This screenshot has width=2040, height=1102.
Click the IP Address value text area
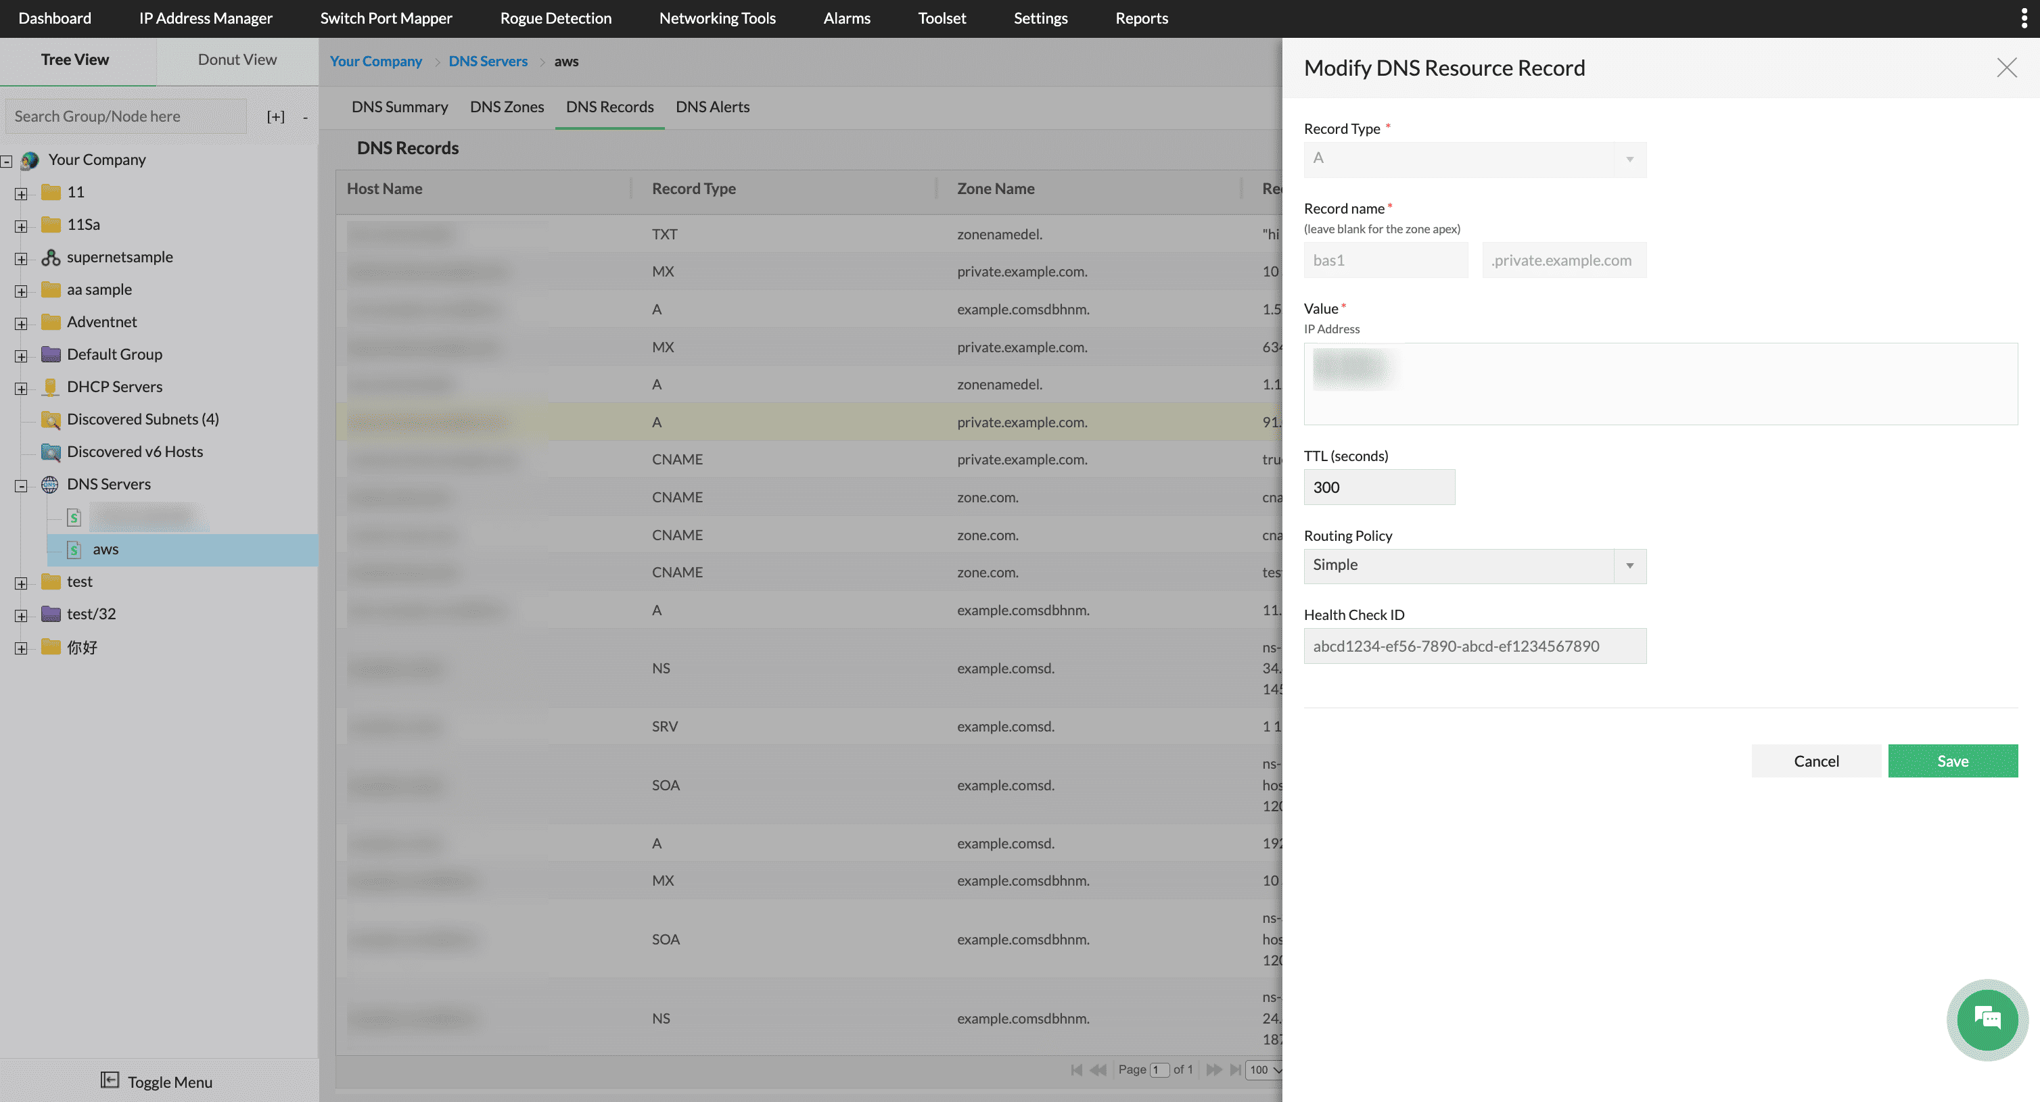pos(1660,384)
